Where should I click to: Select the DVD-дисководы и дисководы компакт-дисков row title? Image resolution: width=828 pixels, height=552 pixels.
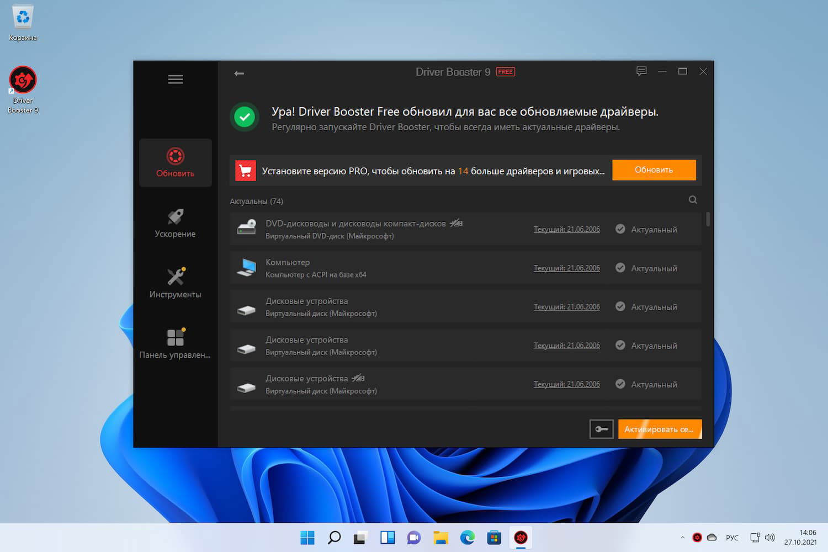pos(355,224)
